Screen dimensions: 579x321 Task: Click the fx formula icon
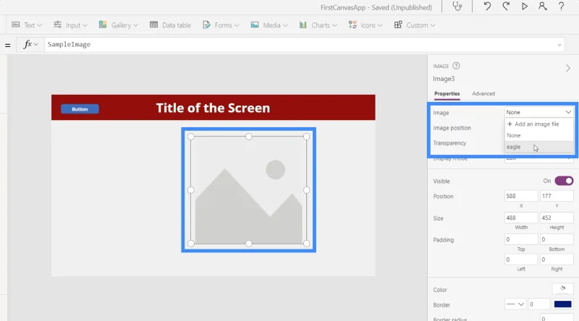point(28,44)
